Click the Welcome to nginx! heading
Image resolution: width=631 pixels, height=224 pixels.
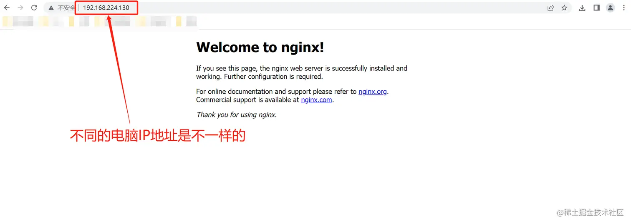click(260, 47)
